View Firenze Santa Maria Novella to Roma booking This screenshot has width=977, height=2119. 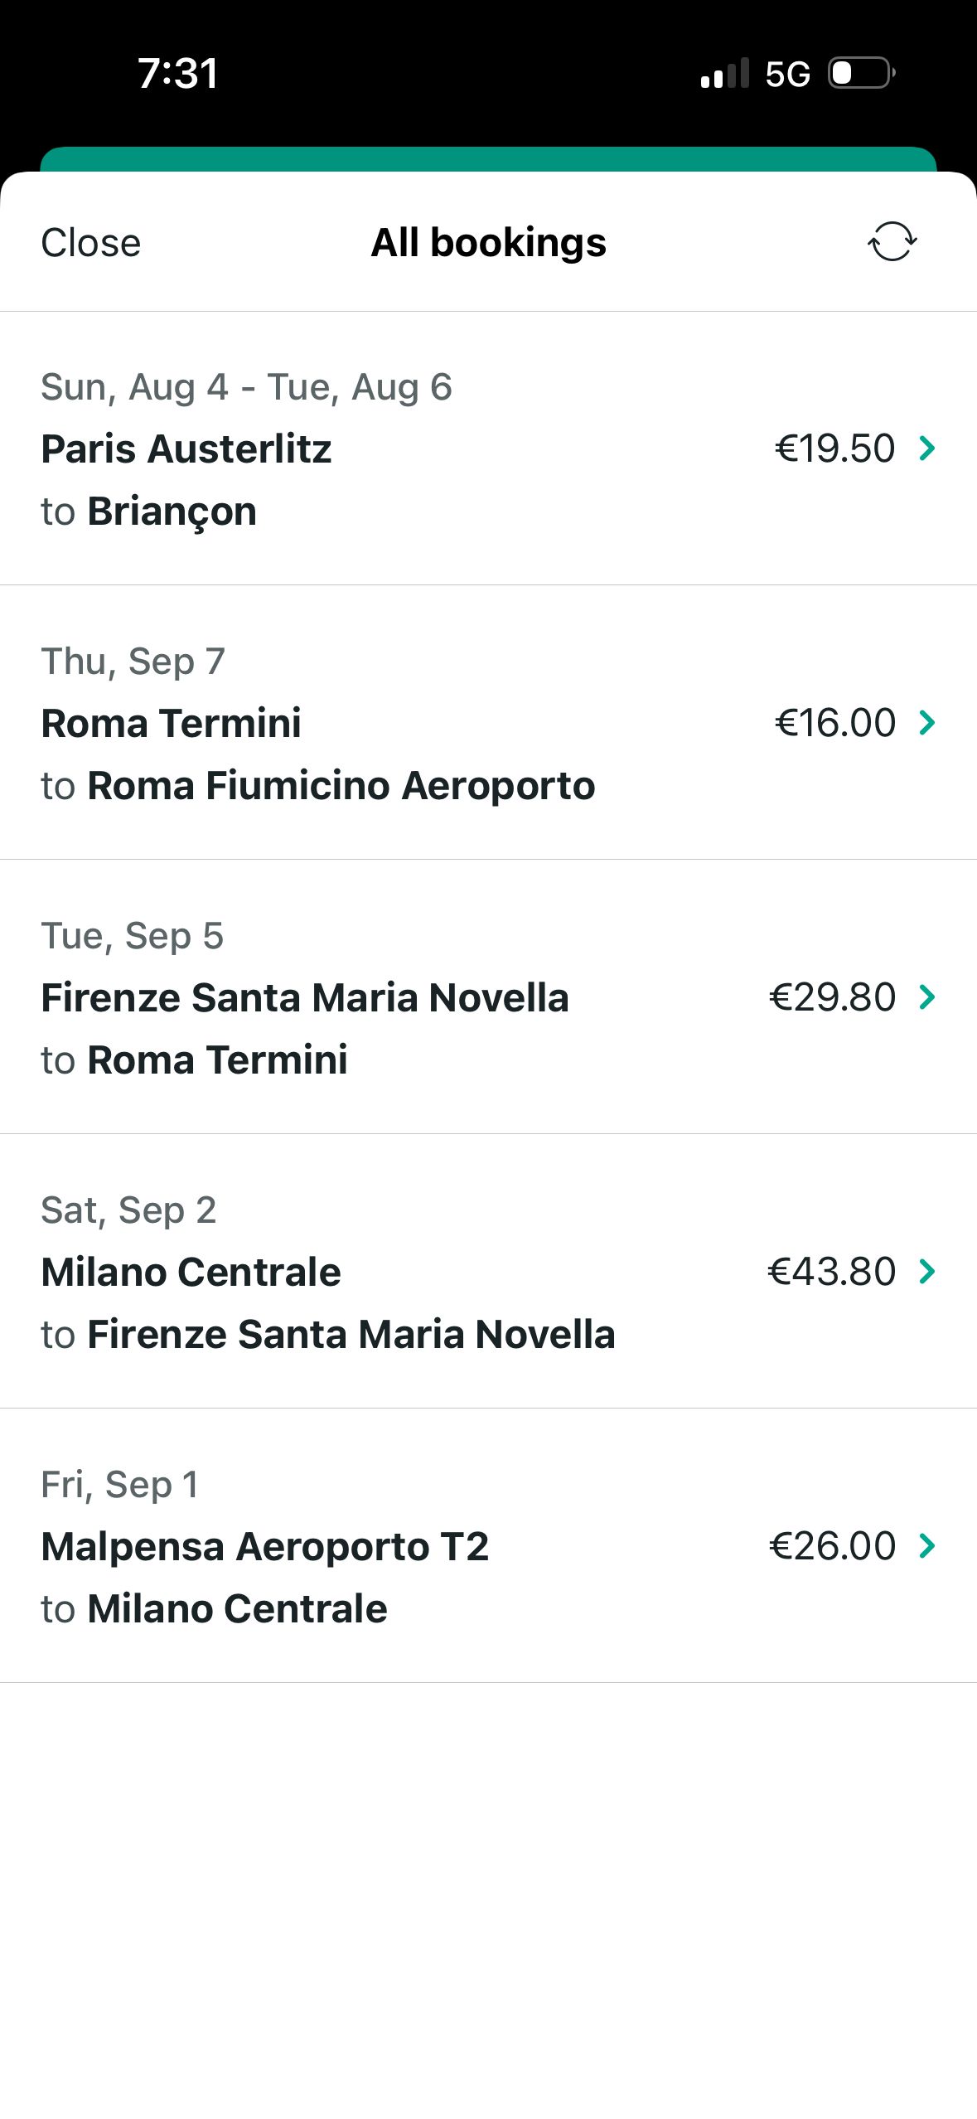(488, 997)
